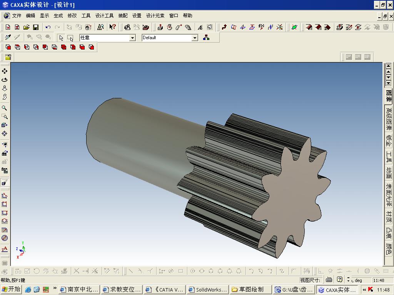Image resolution: width=394 pixels, height=295 pixels.
Task: Switch to the 《CATIA V... taskbar window
Action: pyautogui.click(x=165, y=290)
